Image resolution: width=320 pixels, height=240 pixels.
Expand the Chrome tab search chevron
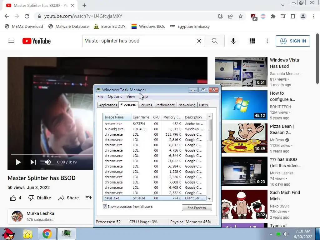(282, 6)
